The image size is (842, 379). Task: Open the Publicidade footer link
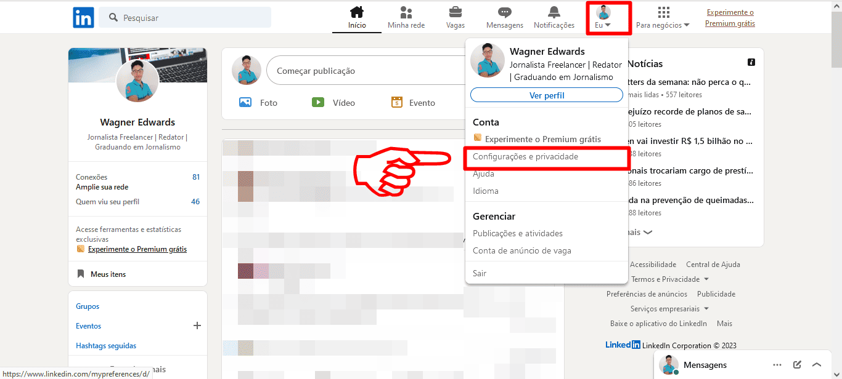716,294
